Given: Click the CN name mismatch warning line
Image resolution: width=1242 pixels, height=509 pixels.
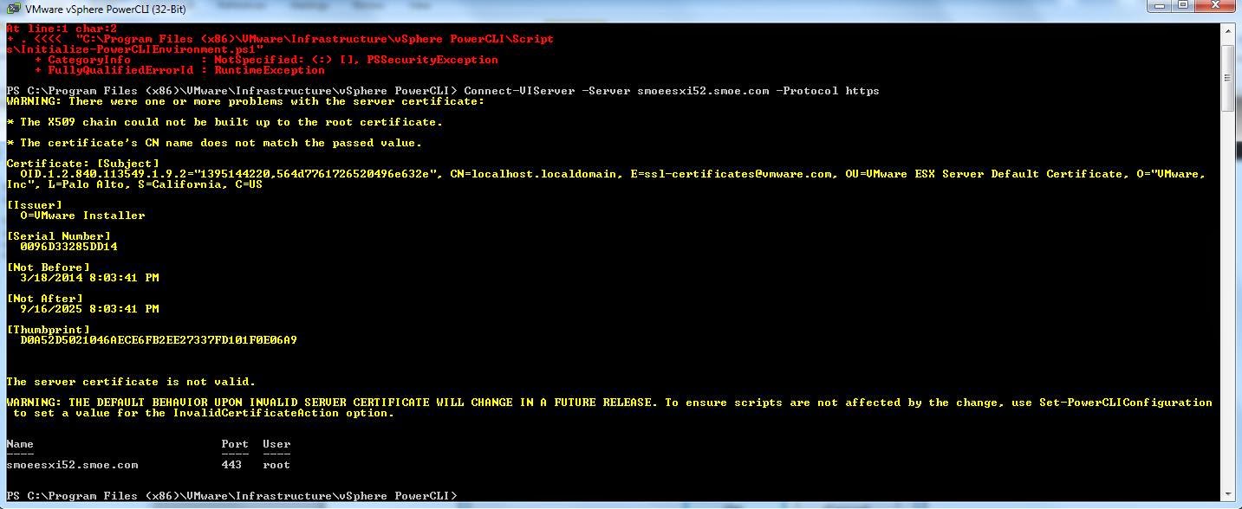Looking at the screenshot, I should pos(214,143).
